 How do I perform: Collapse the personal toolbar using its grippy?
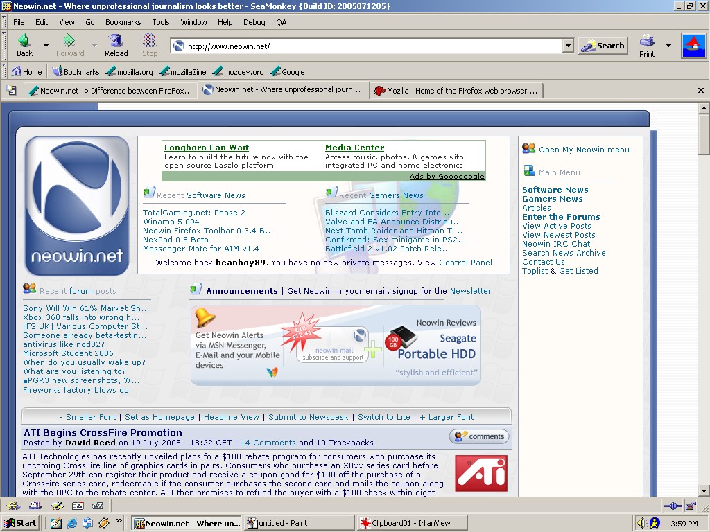point(4,71)
